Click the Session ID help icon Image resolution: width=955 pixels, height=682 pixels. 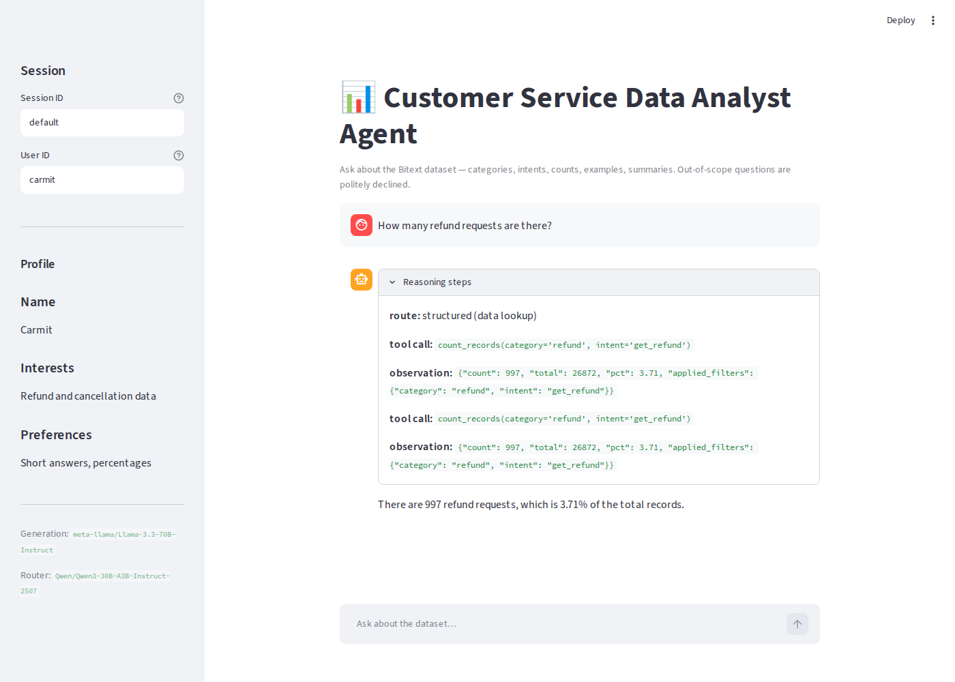click(179, 98)
